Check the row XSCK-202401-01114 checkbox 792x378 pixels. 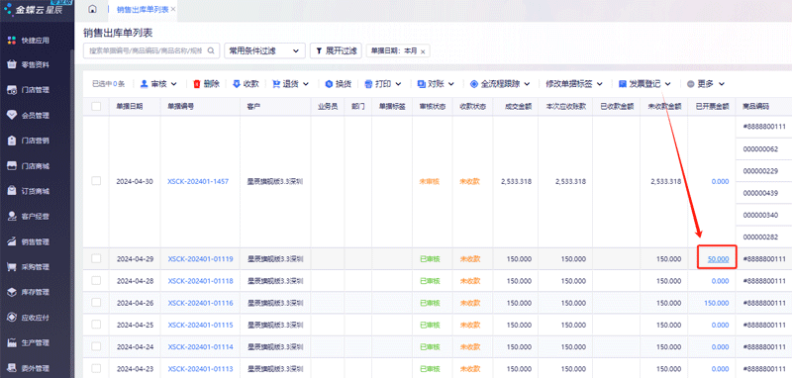tap(96, 346)
